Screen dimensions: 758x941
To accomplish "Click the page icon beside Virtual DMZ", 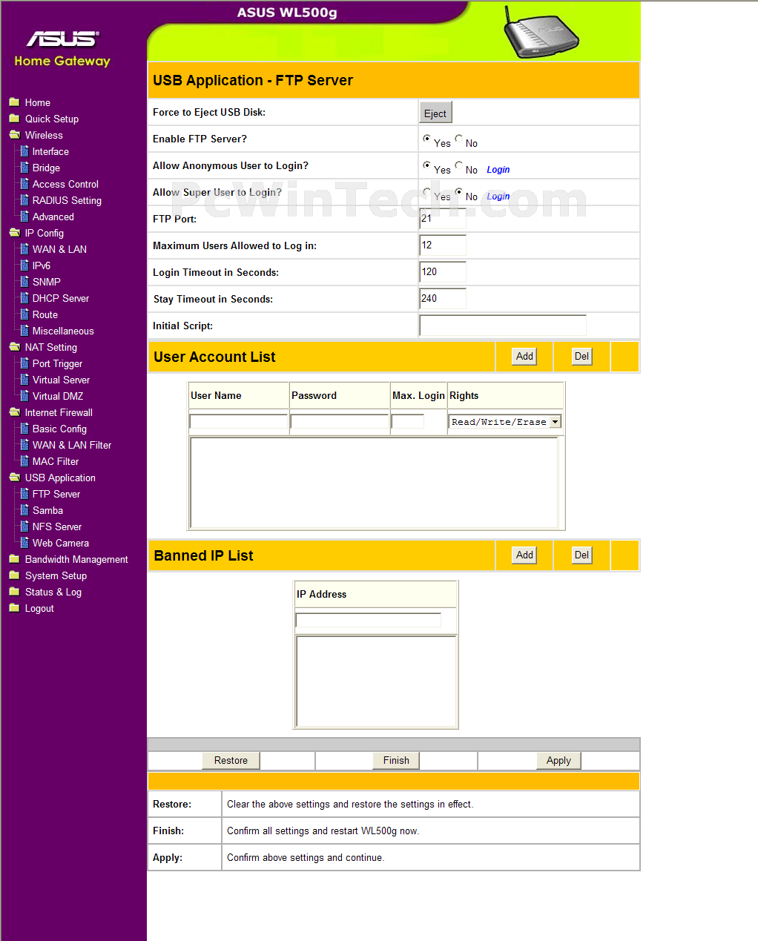I will pos(24,396).
